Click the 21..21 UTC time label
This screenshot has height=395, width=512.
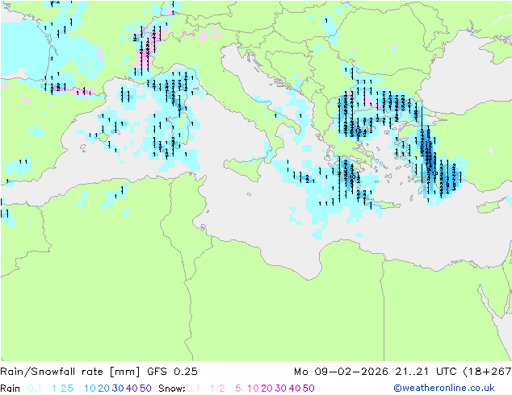tap(426, 372)
